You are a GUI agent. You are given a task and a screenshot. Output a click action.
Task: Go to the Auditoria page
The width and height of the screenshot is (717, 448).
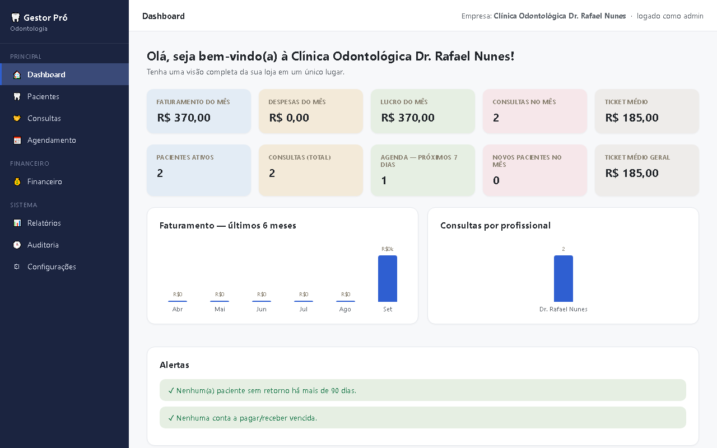point(64,245)
